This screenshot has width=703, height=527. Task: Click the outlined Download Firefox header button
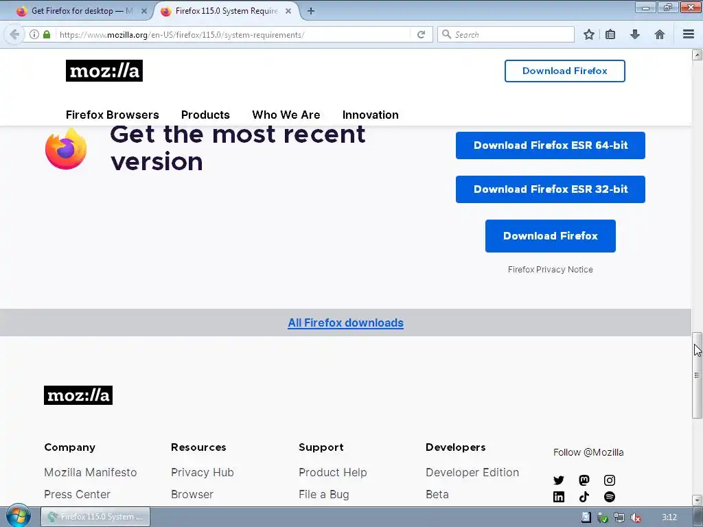click(x=564, y=71)
